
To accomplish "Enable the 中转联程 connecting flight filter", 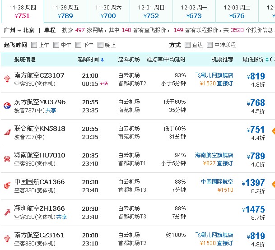I will (210, 45).
